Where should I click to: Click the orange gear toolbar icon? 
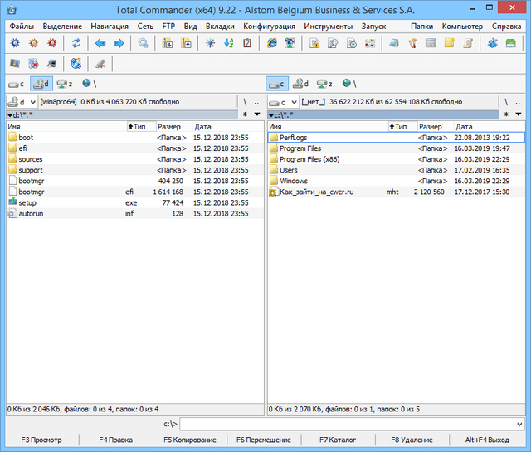tap(33, 43)
